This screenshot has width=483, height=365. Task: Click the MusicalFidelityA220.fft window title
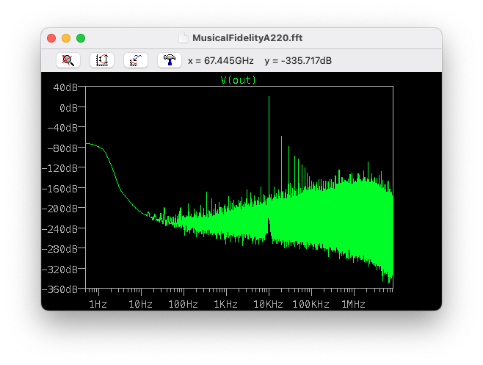coord(247,38)
